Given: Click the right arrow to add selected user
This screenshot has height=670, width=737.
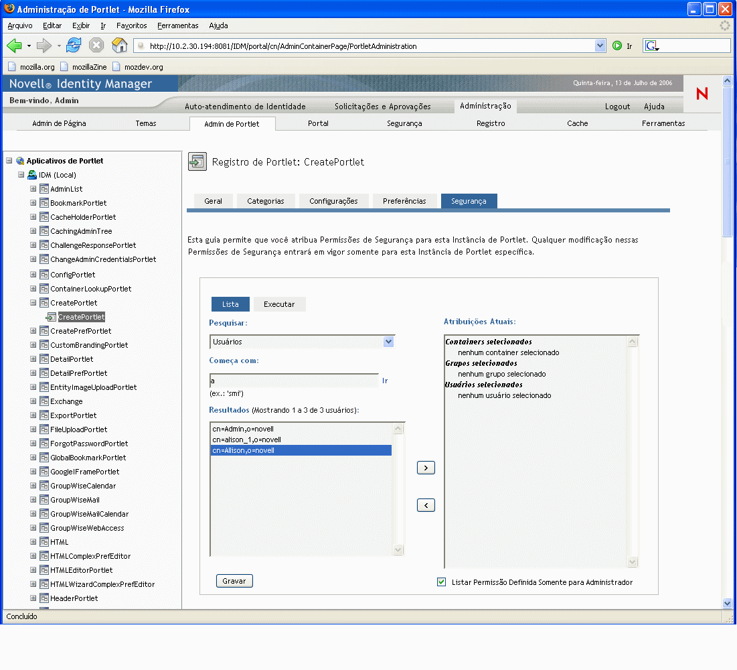Looking at the screenshot, I should click(426, 468).
